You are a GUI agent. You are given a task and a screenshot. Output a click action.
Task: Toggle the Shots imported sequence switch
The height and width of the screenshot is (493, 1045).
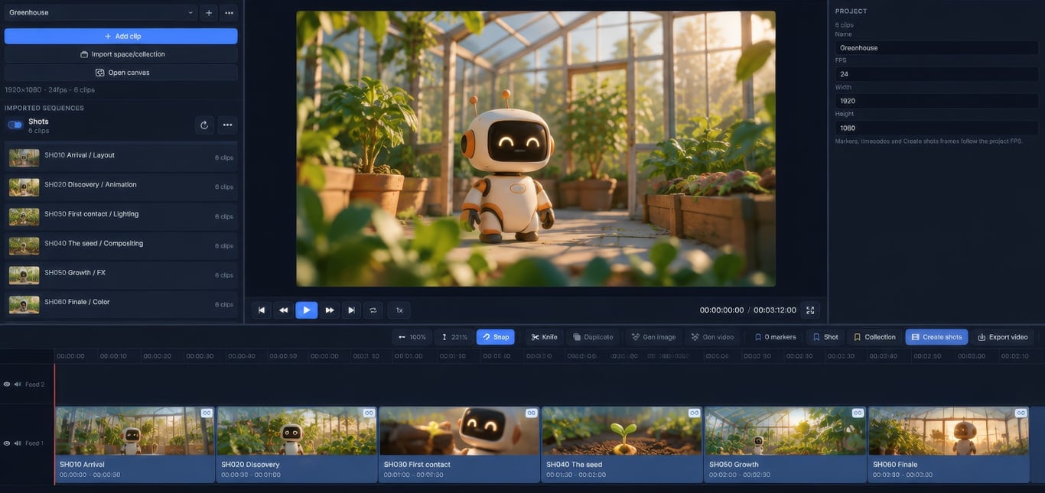click(x=15, y=125)
